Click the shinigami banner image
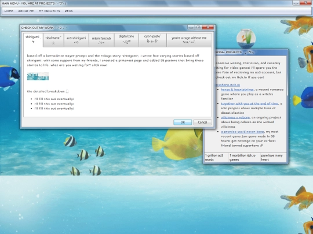 (x=38, y=76)
